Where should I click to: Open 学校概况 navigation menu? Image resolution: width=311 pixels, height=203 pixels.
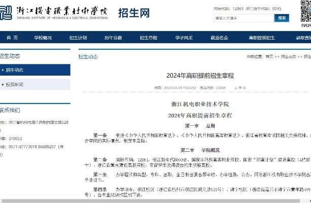point(43,38)
